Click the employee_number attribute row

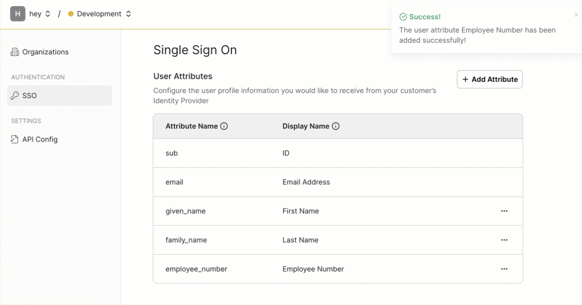(x=338, y=269)
